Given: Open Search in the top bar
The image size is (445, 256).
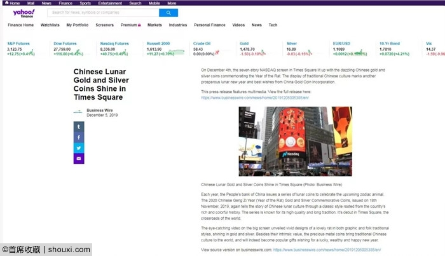Looking at the screenshot, I should [x=135, y=3].
